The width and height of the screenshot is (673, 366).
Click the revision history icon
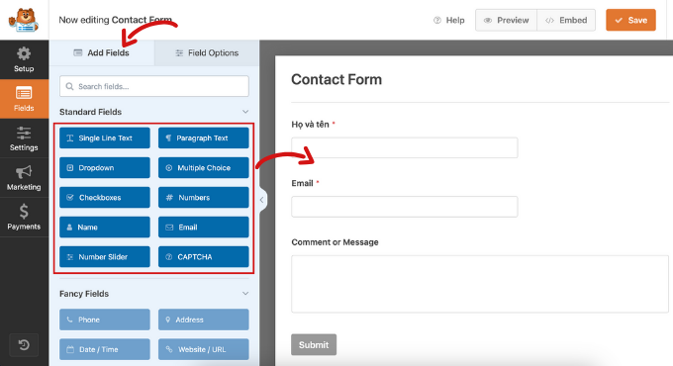coord(24,345)
